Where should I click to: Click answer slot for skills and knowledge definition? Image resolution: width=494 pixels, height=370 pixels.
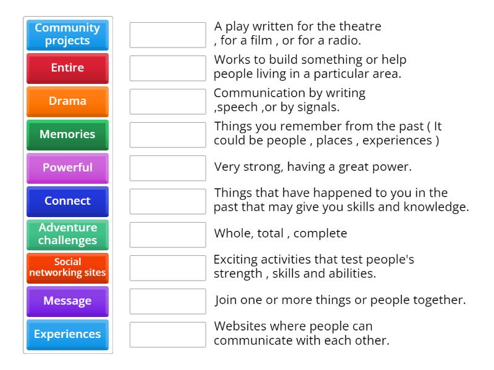click(x=167, y=201)
